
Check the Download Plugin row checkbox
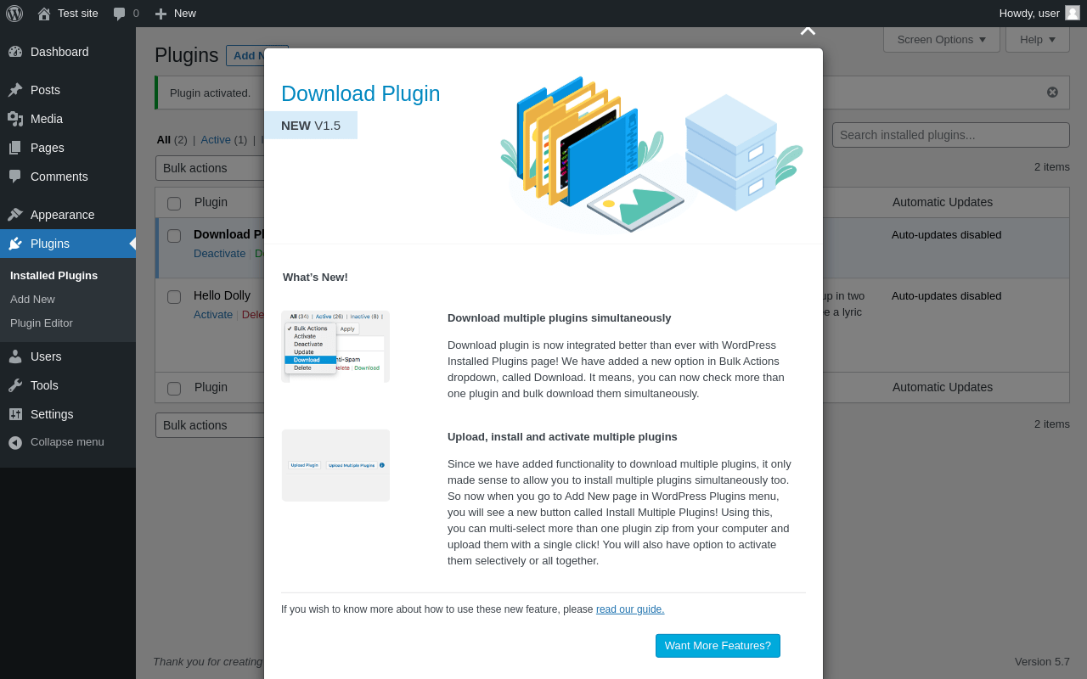tap(174, 236)
